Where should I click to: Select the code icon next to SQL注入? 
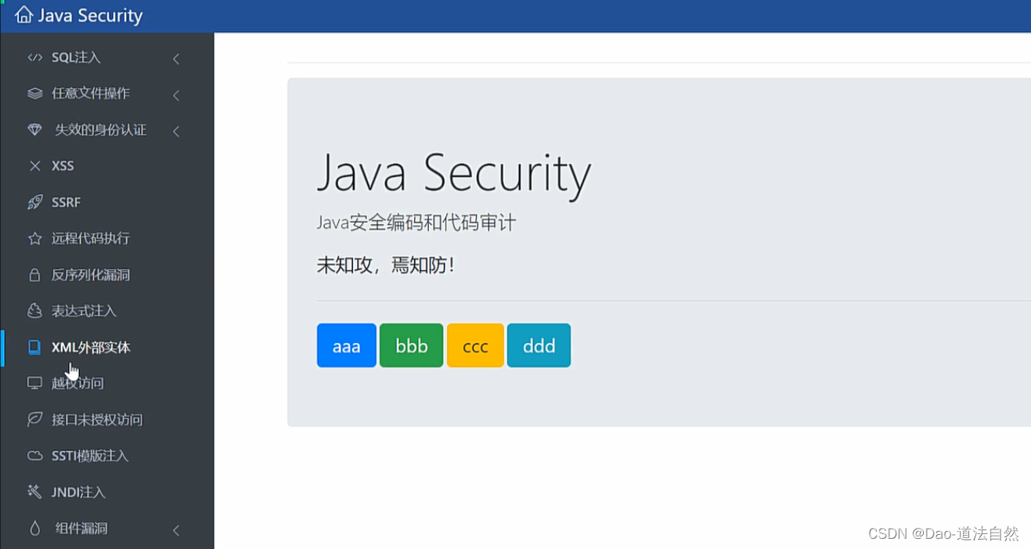click(x=34, y=56)
